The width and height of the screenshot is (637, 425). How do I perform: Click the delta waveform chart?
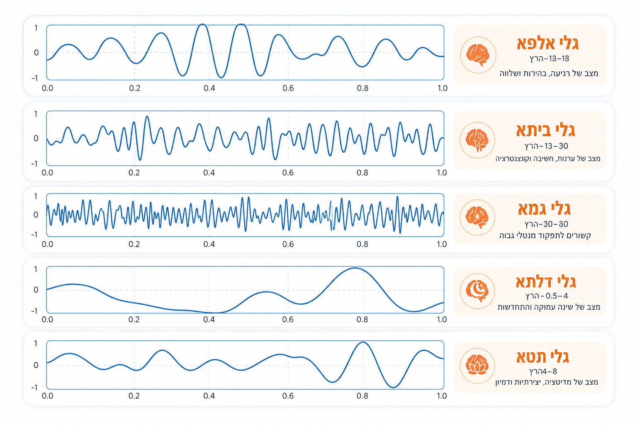click(x=245, y=290)
